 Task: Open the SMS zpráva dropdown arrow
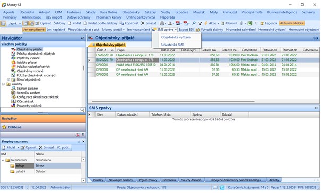point(176,30)
